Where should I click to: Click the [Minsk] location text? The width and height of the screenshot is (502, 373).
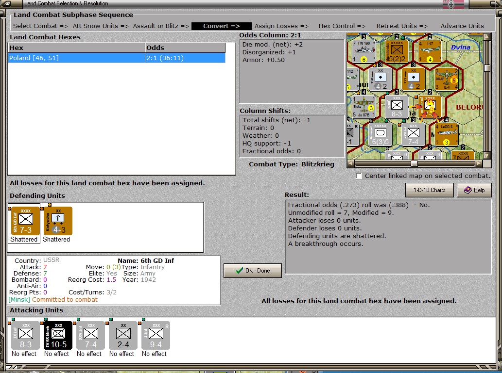click(19, 300)
